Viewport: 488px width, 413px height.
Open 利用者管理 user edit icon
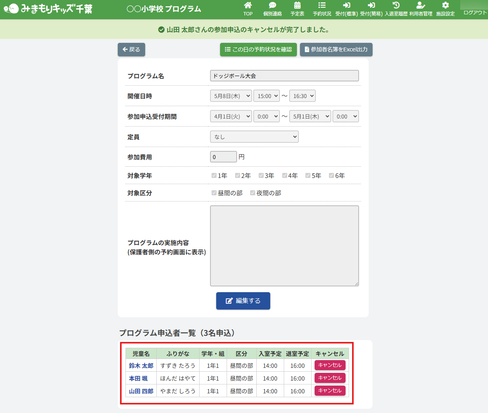pyautogui.click(x=420, y=5)
